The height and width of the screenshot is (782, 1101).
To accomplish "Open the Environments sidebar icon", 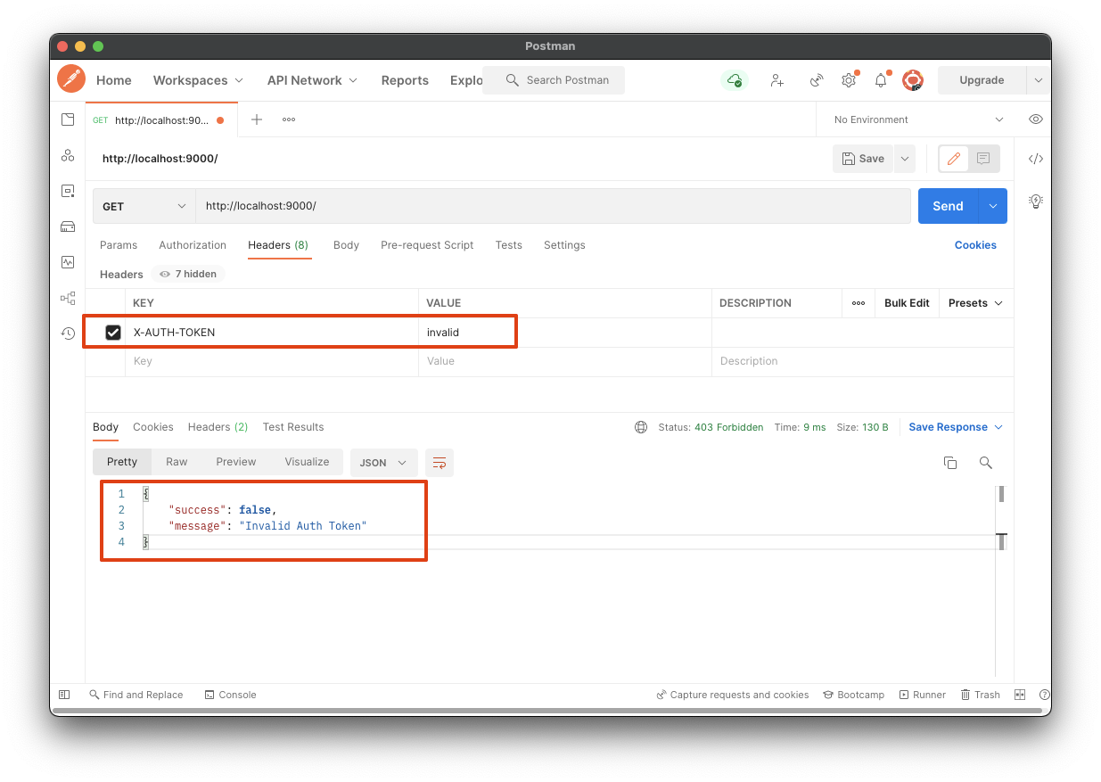I will pyautogui.click(x=68, y=191).
